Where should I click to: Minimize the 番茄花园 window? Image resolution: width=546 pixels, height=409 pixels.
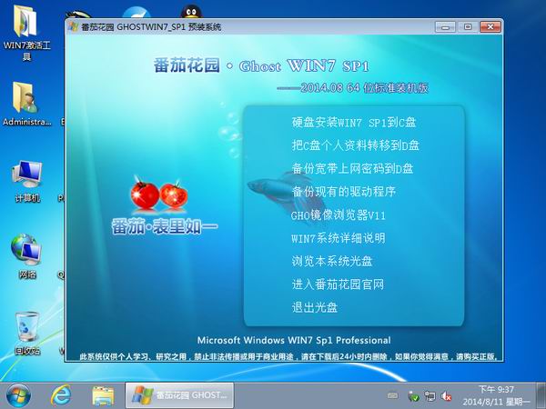click(x=445, y=26)
